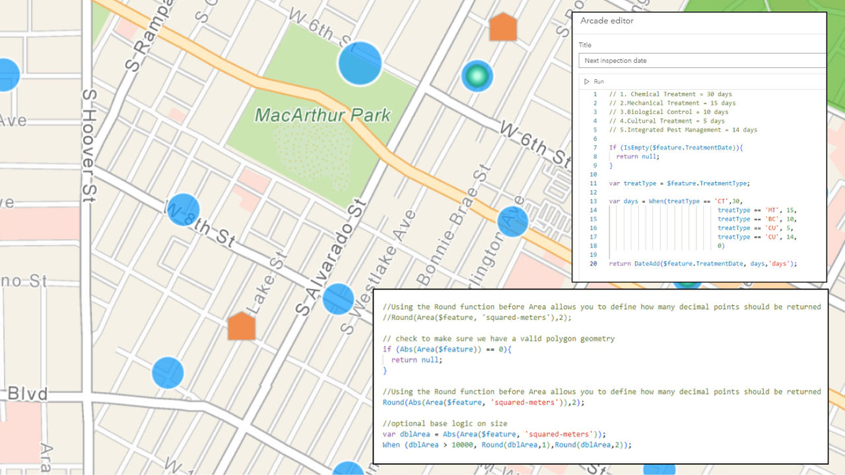Click the blue marker on Burlington Ave
This screenshot has width=845, height=475.
pos(512,222)
